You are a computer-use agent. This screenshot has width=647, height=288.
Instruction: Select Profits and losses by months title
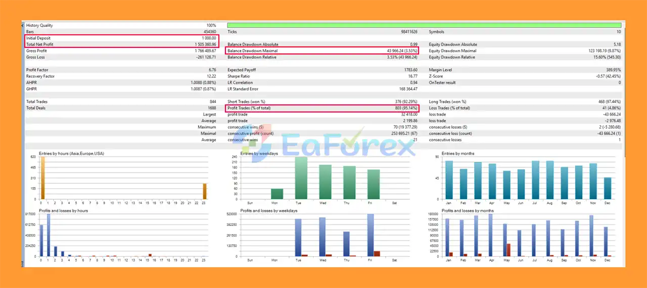(x=469, y=210)
